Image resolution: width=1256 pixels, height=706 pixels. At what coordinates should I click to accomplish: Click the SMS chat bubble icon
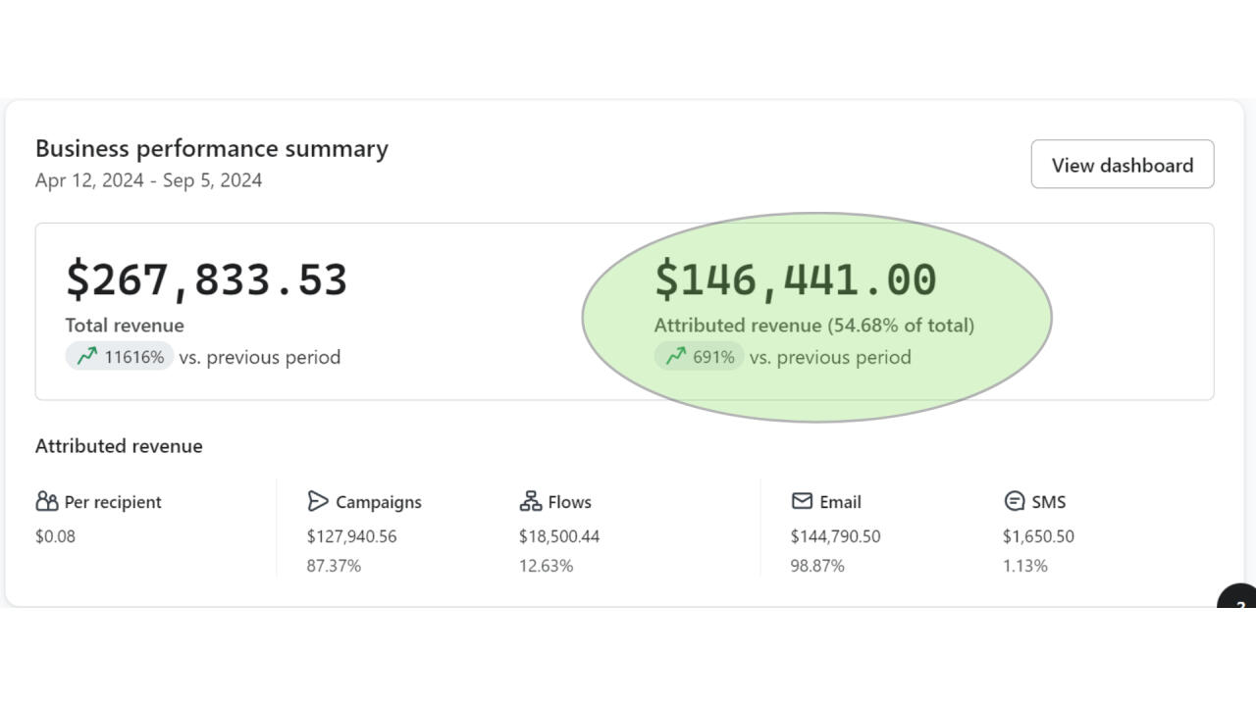coord(1015,502)
